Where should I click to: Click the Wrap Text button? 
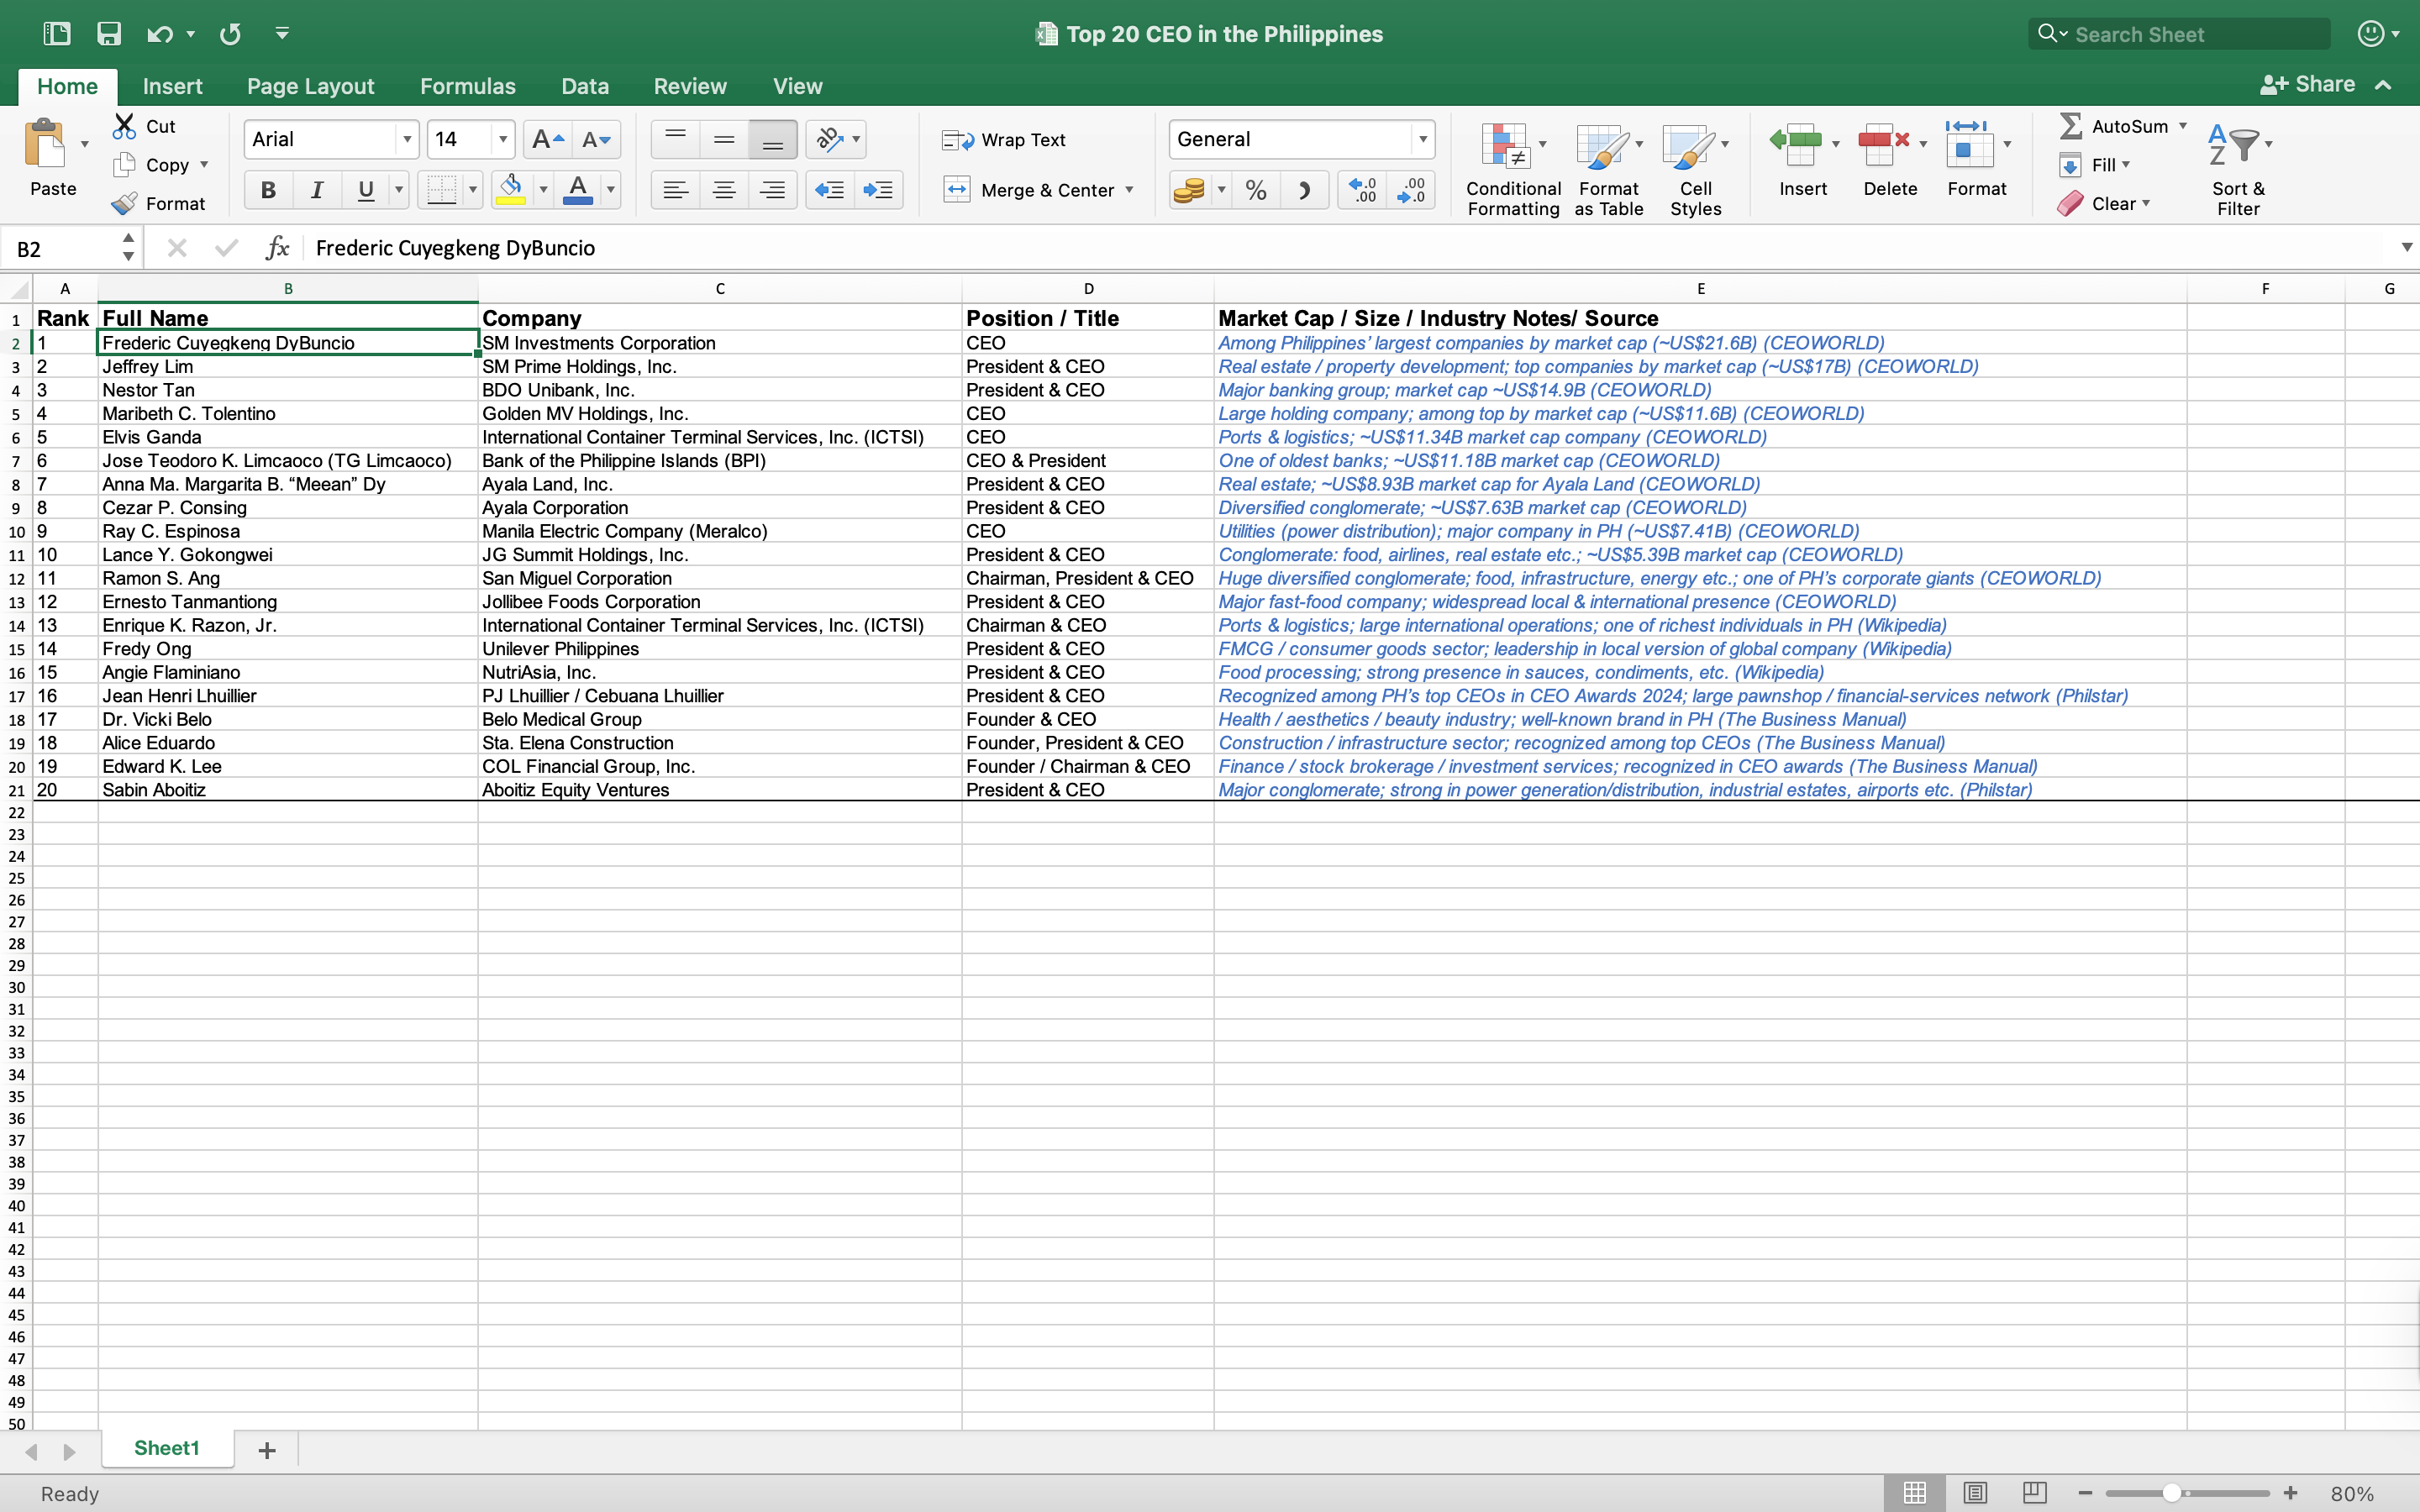pos(1005,140)
